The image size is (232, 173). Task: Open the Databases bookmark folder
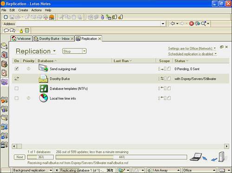(4, 109)
